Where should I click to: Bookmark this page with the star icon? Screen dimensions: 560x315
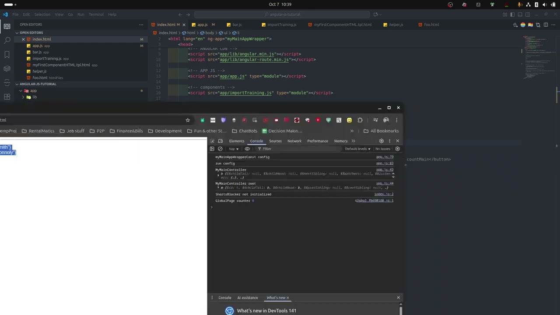click(x=188, y=120)
